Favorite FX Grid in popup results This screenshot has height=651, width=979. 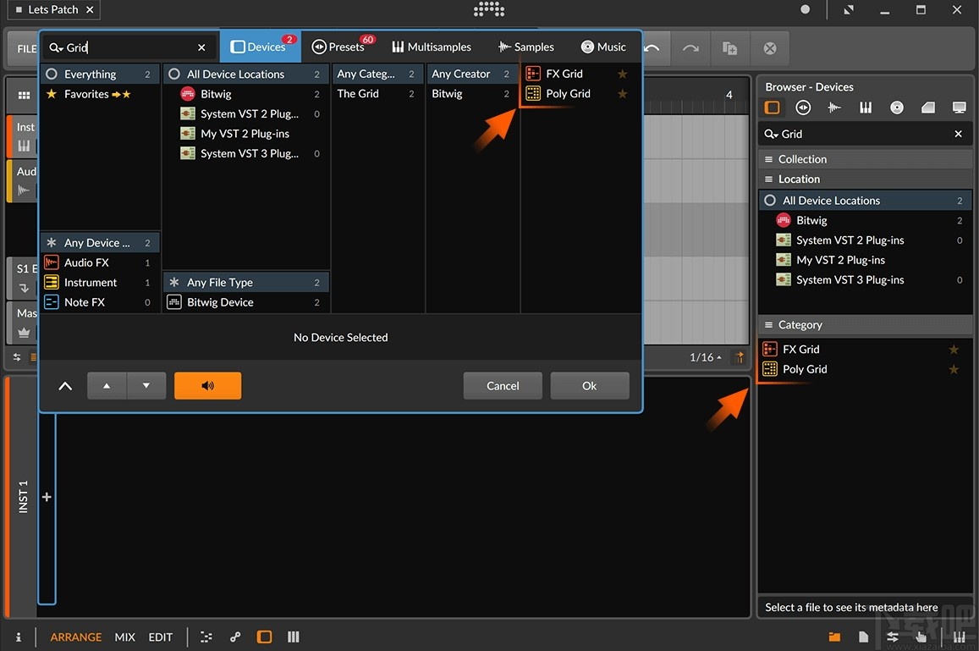(x=622, y=74)
